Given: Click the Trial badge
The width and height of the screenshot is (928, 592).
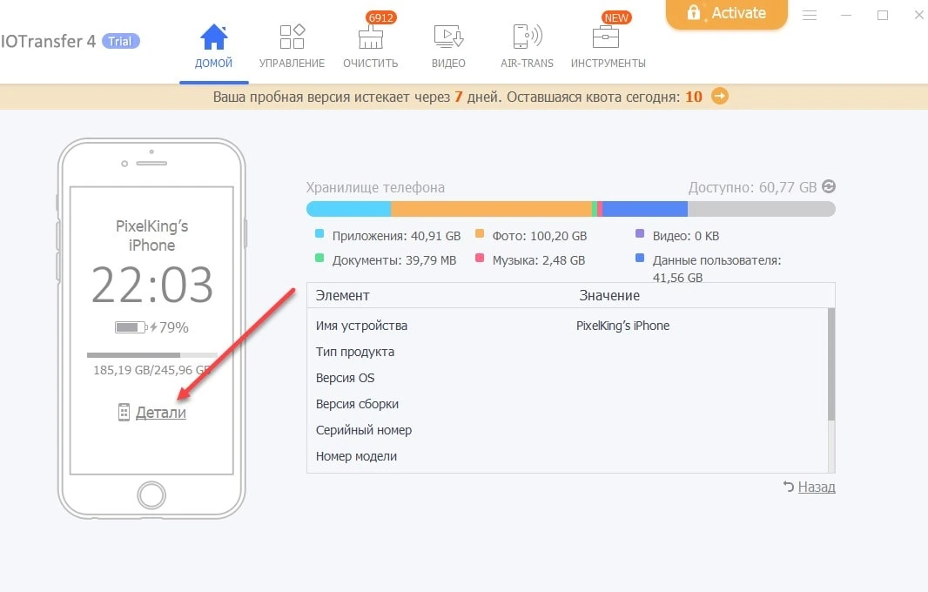Looking at the screenshot, I should tap(120, 42).
